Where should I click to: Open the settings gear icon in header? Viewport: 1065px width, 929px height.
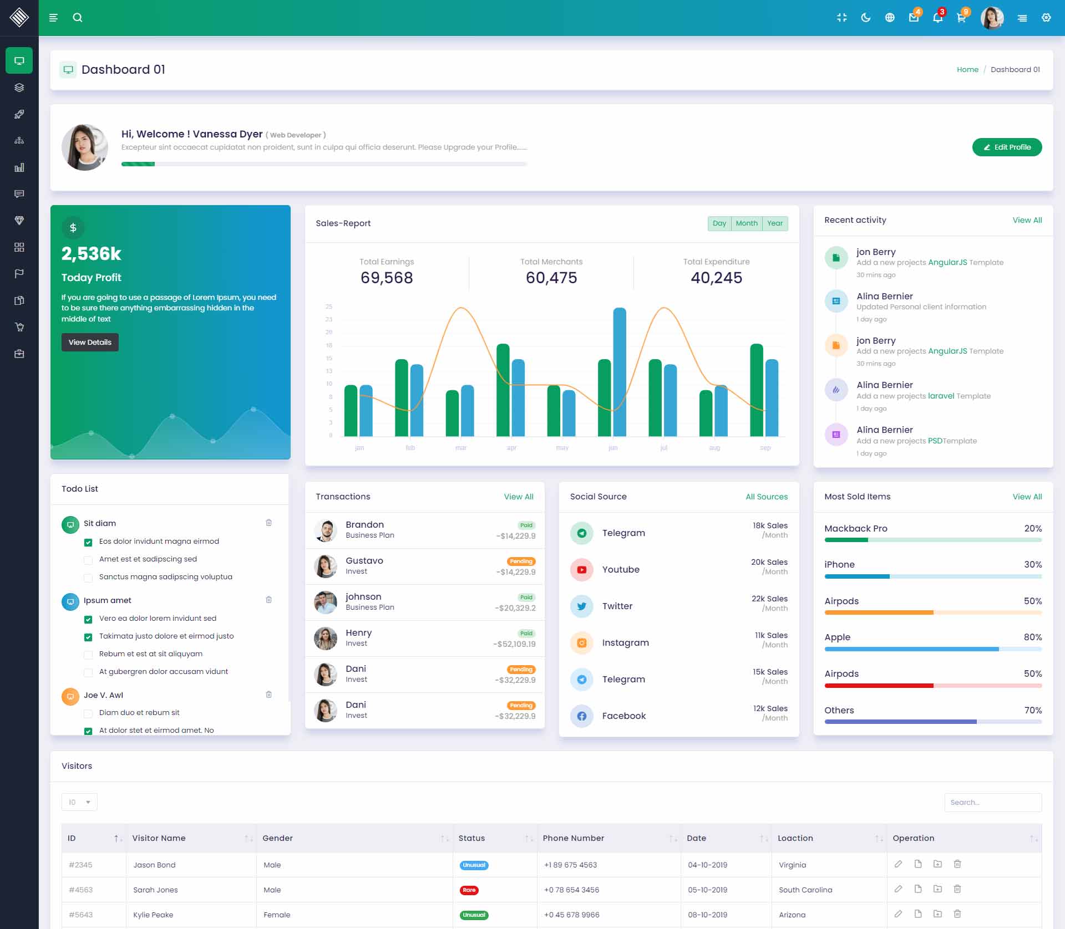pos(1046,18)
